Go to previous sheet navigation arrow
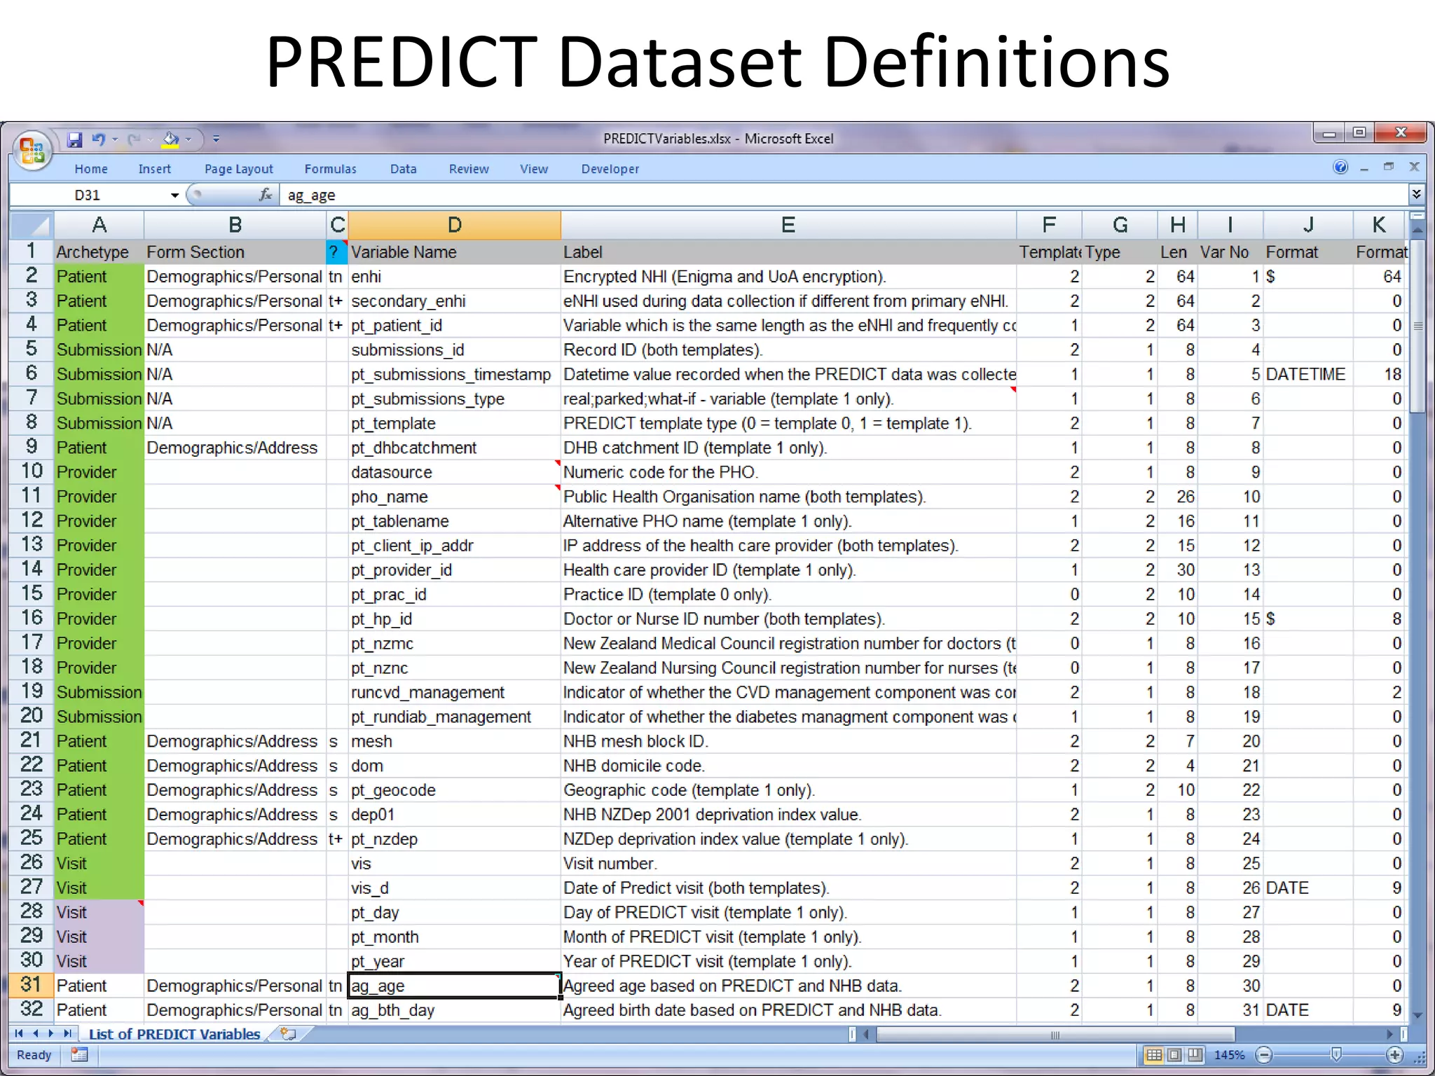Image resolution: width=1435 pixels, height=1076 pixels. tap(35, 1033)
